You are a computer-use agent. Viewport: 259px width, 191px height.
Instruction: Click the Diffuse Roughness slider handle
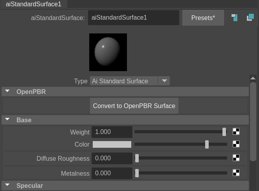pos(137,158)
